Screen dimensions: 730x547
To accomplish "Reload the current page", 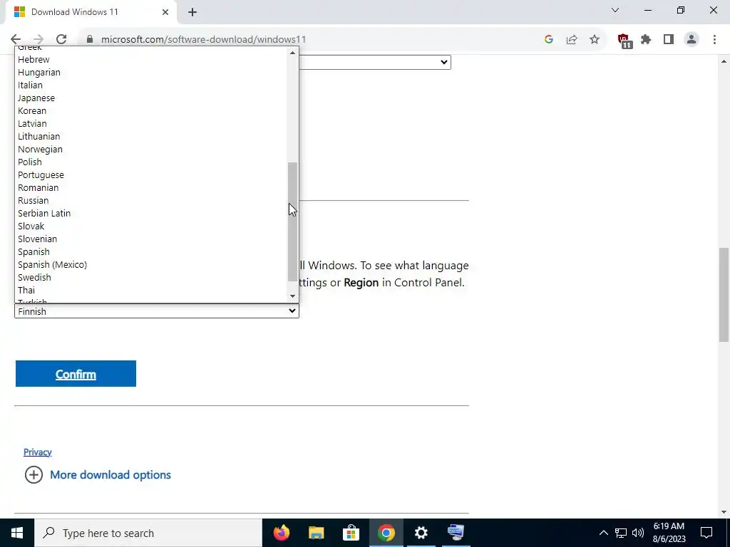I will [61, 40].
